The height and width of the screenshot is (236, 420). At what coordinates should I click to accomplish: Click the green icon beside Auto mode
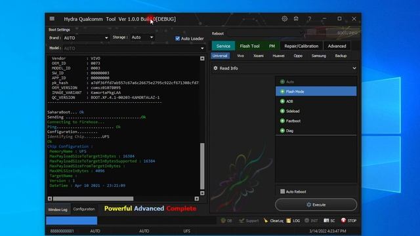282,81
